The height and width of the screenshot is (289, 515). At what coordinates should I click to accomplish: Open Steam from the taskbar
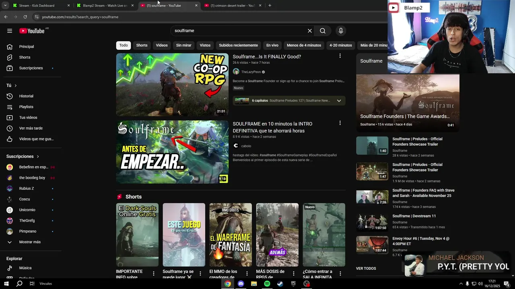280,284
